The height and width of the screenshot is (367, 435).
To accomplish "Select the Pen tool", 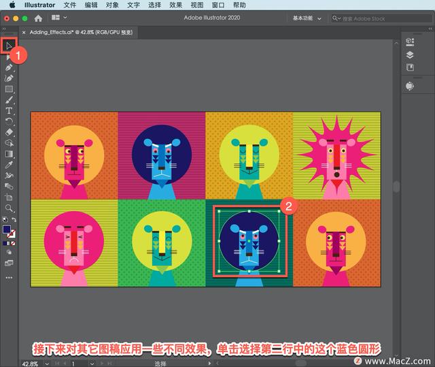I will (x=10, y=68).
